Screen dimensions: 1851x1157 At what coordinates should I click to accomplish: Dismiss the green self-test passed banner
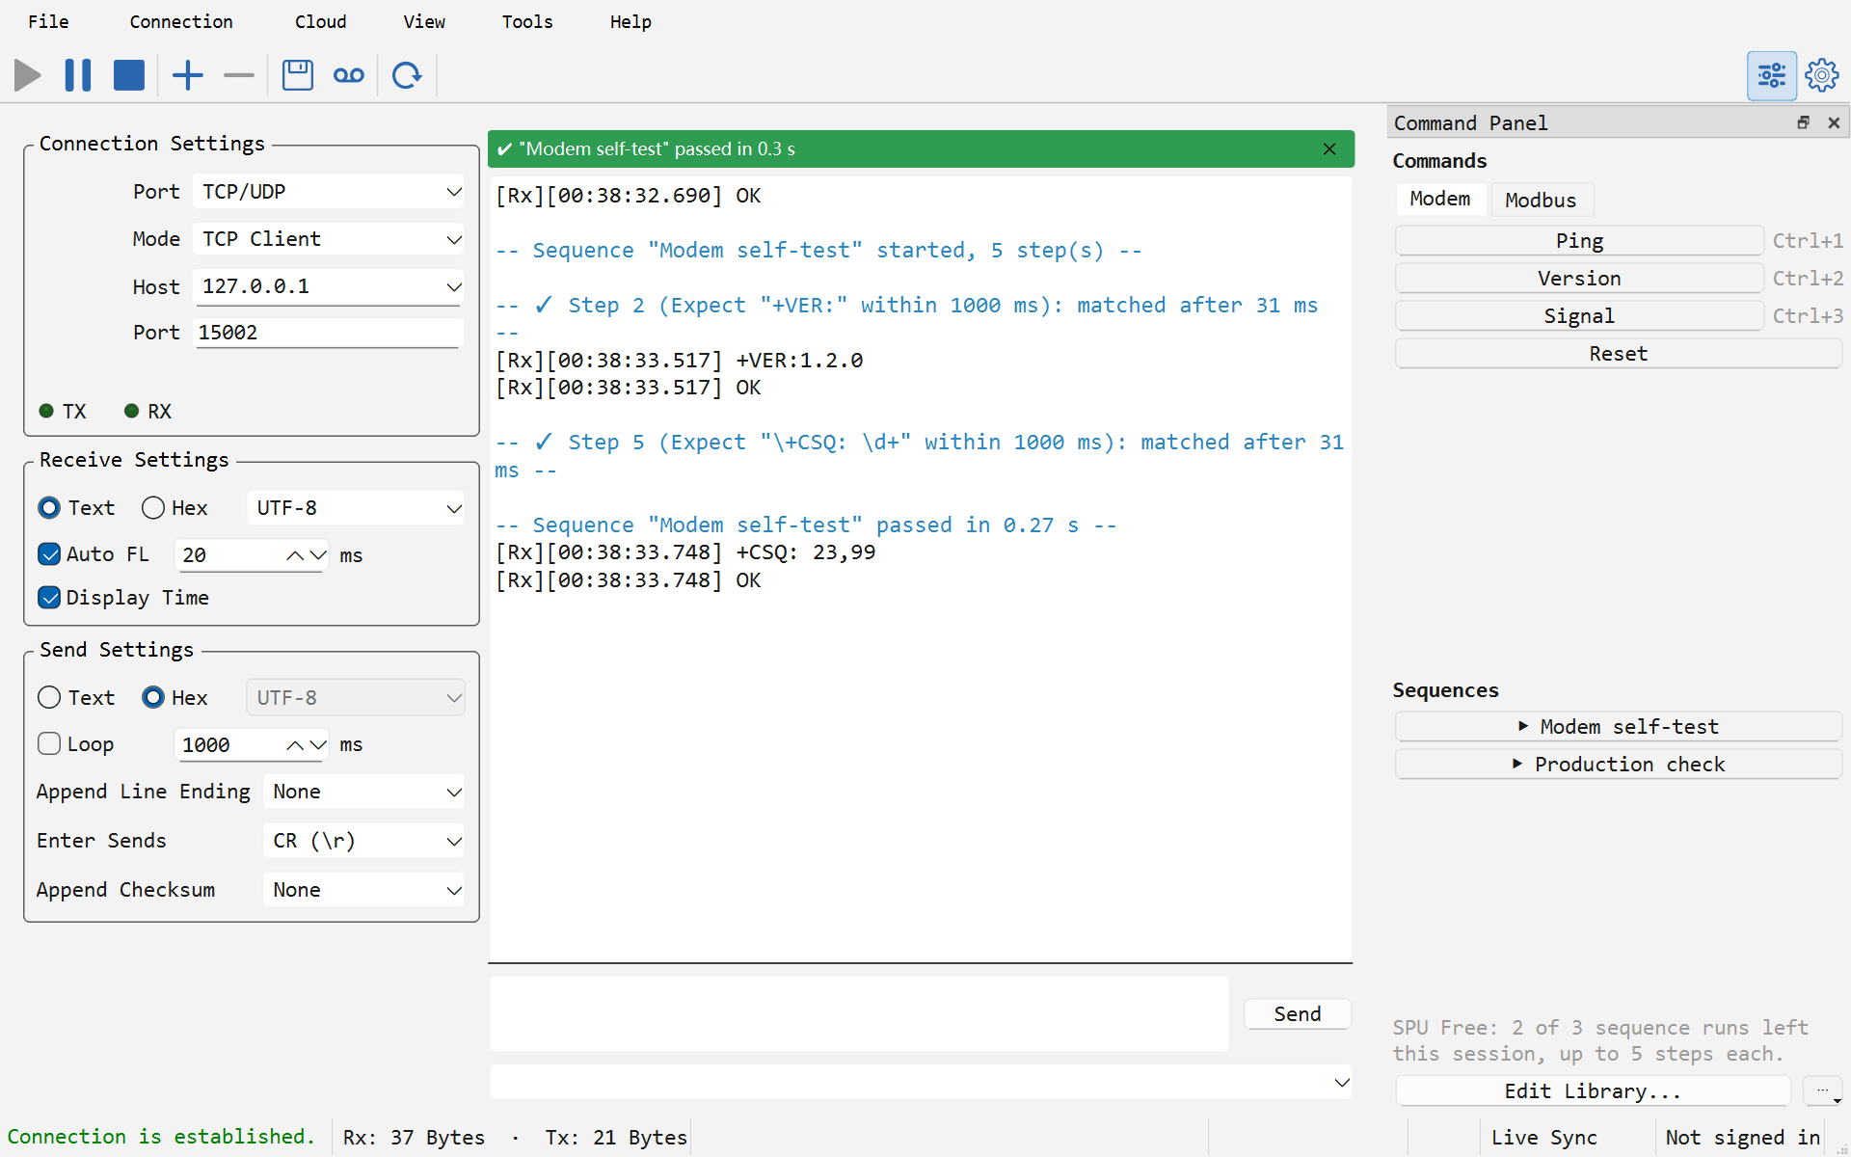coord(1329,149)
